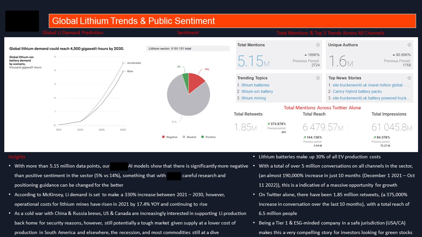This screenshot has height=237, width=422.
Task: Click the Unique Authors help icon
Action: [409, 45]
